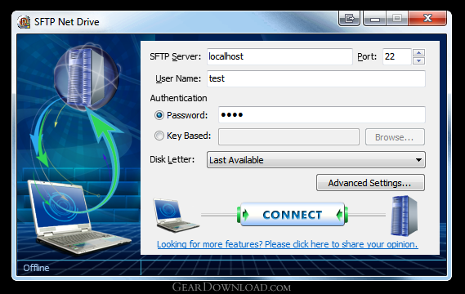Click the Key Based file path field
465x294 pixels.
(x=288, y=137)
